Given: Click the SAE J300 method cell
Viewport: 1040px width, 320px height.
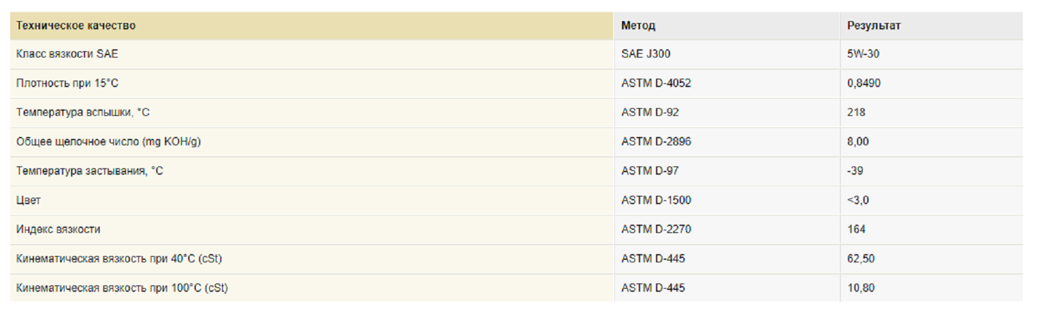Looking at the screenshot, I should pos(645,54).
